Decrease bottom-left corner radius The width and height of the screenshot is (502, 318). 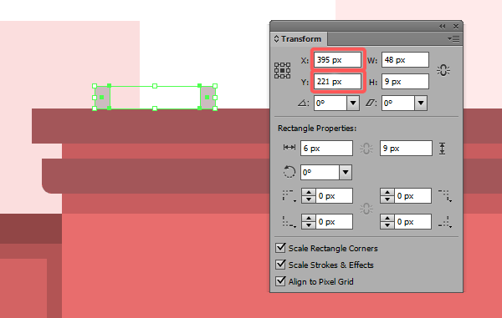pyautogui.click(x=309, y=225)
